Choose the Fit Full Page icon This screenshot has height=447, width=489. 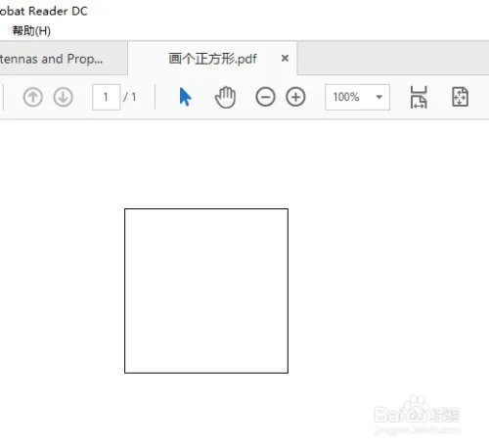[x=460, y=97]
